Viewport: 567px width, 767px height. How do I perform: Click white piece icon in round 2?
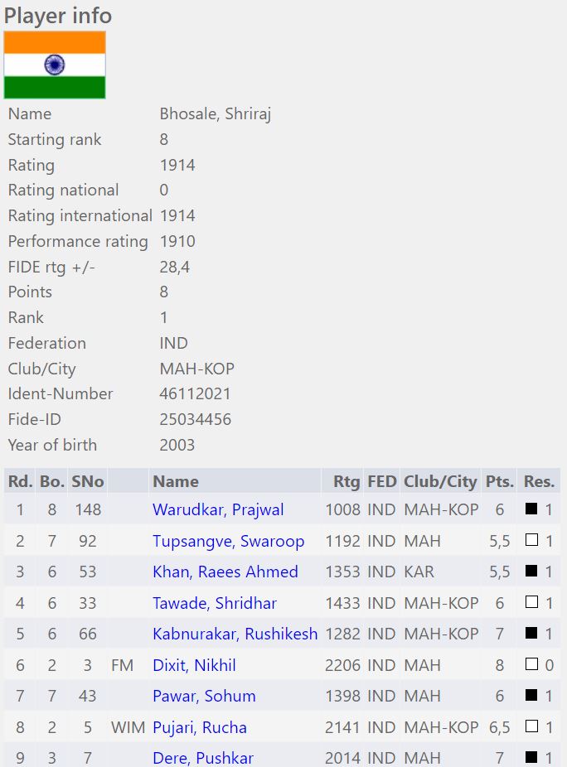pyautogui.click(x=531, y=541)
